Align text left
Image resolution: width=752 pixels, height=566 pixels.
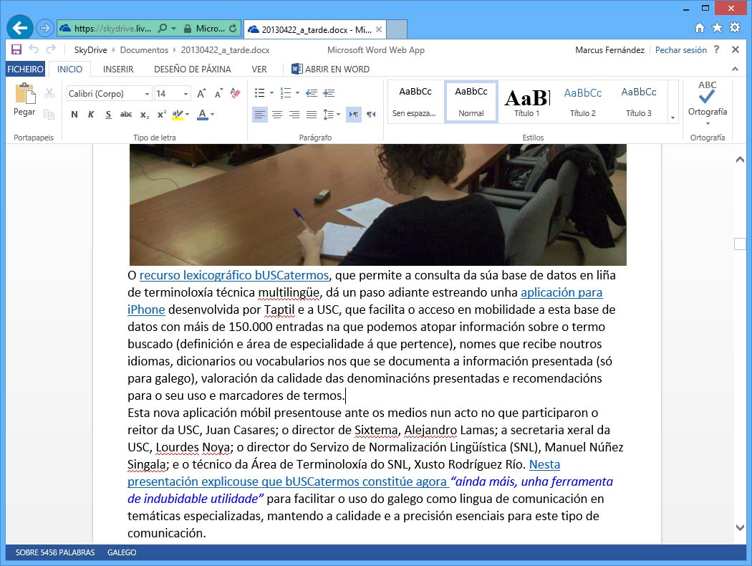click(x=260, y=114)
